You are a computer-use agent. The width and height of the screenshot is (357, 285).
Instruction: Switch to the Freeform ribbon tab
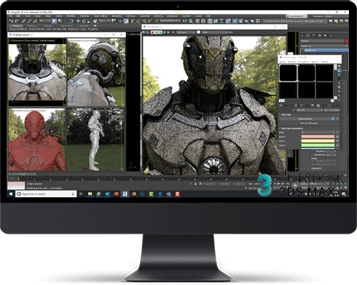(x=31, y=26)
